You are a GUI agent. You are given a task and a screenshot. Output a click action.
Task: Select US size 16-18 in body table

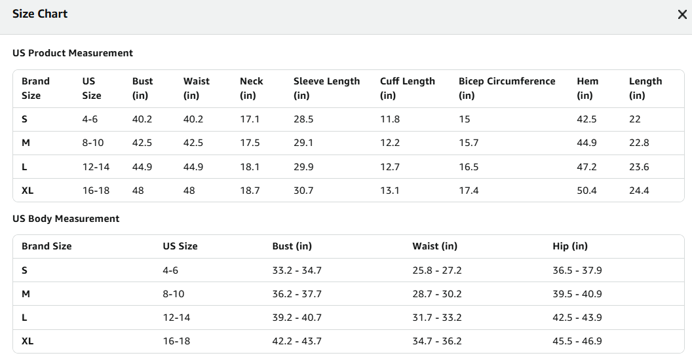[x=176, y=341]
